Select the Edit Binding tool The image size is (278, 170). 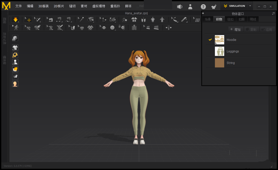pos(147,27)
